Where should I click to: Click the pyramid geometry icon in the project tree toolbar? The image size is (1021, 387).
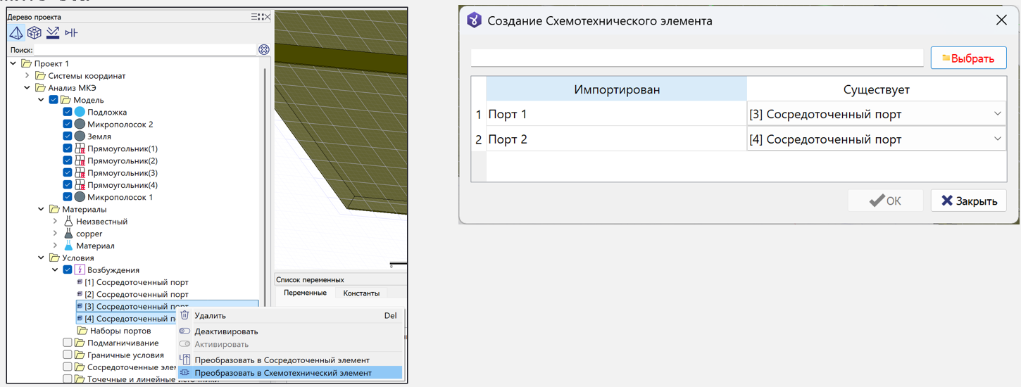15,33
